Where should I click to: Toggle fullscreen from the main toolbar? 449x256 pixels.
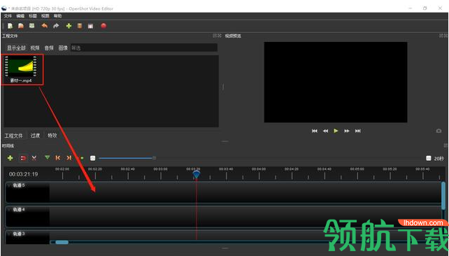[x=90, y=27]
